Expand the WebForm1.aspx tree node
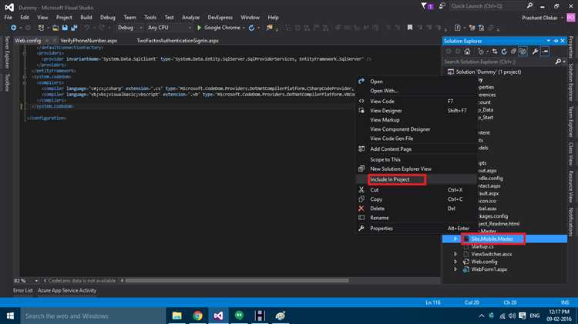The image size is (578, 324). 455,269
